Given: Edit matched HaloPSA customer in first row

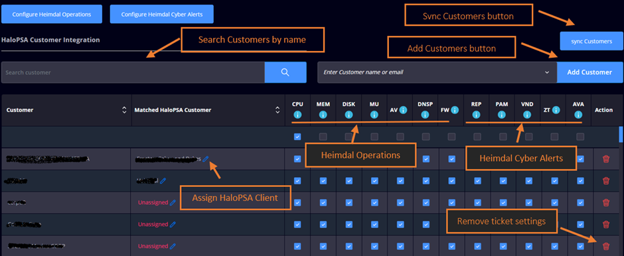Looking at the screenshot, I should pos(205,159).
